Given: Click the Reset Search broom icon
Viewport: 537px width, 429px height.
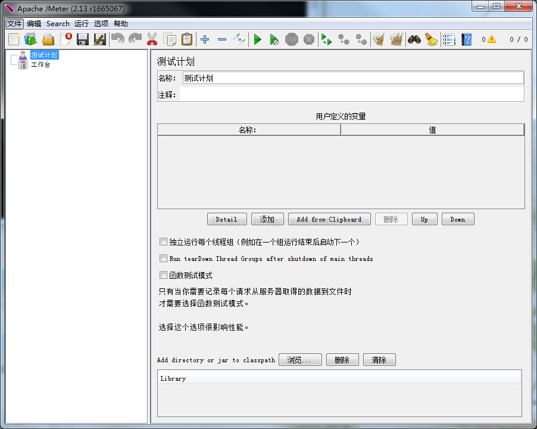Looking at the screenshot, I should pyautogui.click(x=431, y=39).
